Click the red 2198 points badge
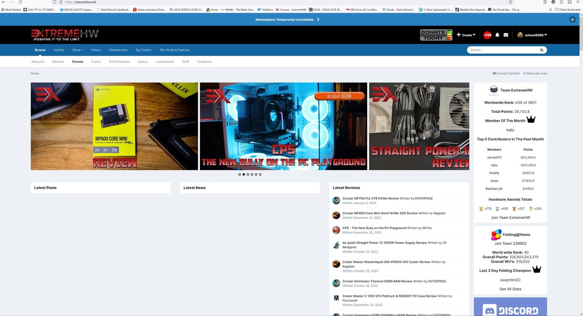The image size is (583, 316). click(x=487, y=35)
